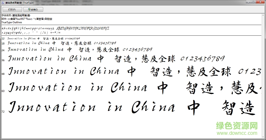Click the size 12 label
This screenshot has width=266, height=140.
coord(3,39)
